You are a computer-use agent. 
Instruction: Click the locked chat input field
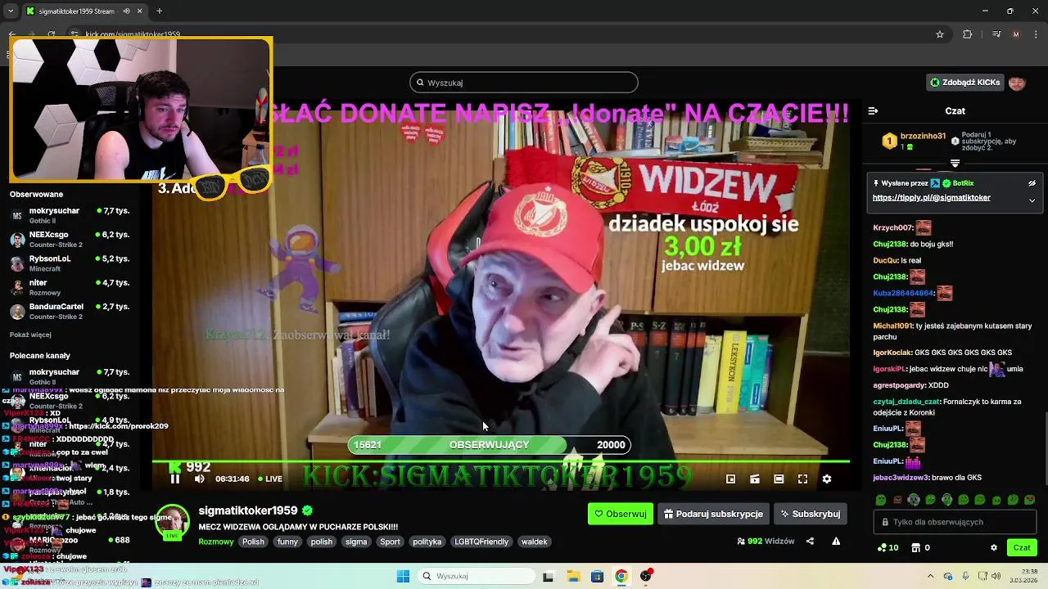click(955, 522)
